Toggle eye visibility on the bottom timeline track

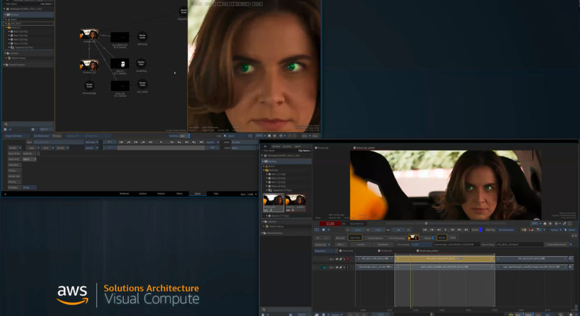pos(335,267)
